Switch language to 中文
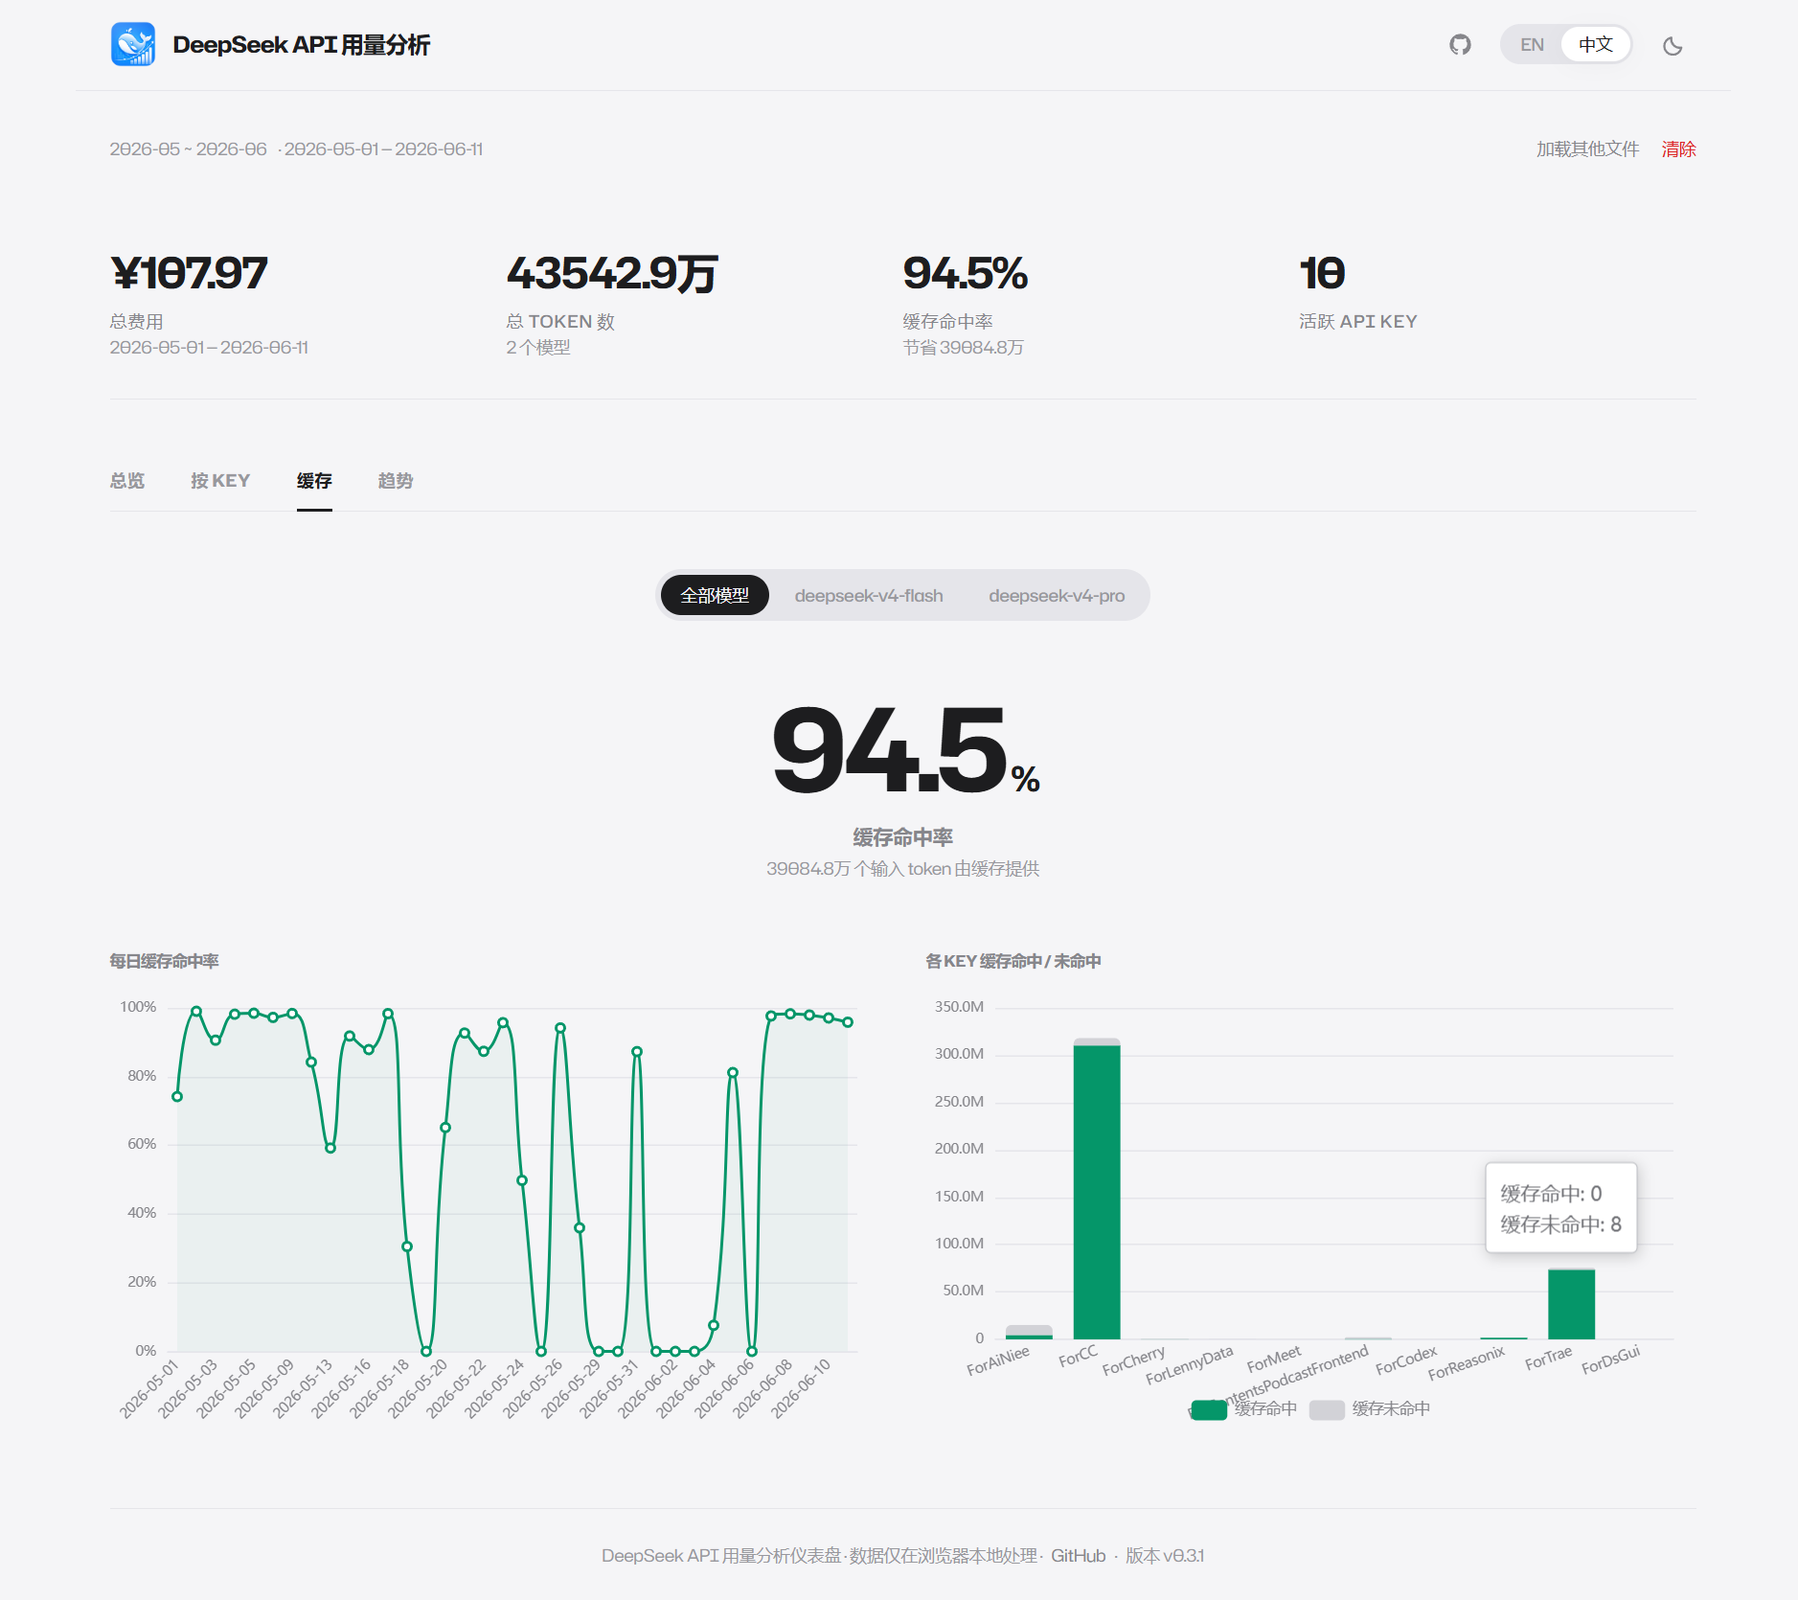The height and width of the screenshot is (1600, 1798). pyautogui.click(x=1596, y=45)
